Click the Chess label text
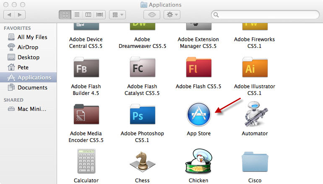 tap(142, 181)
